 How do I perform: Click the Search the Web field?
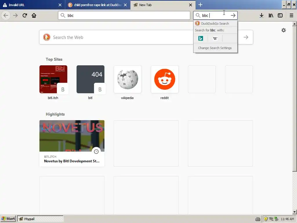click(146, 37)
